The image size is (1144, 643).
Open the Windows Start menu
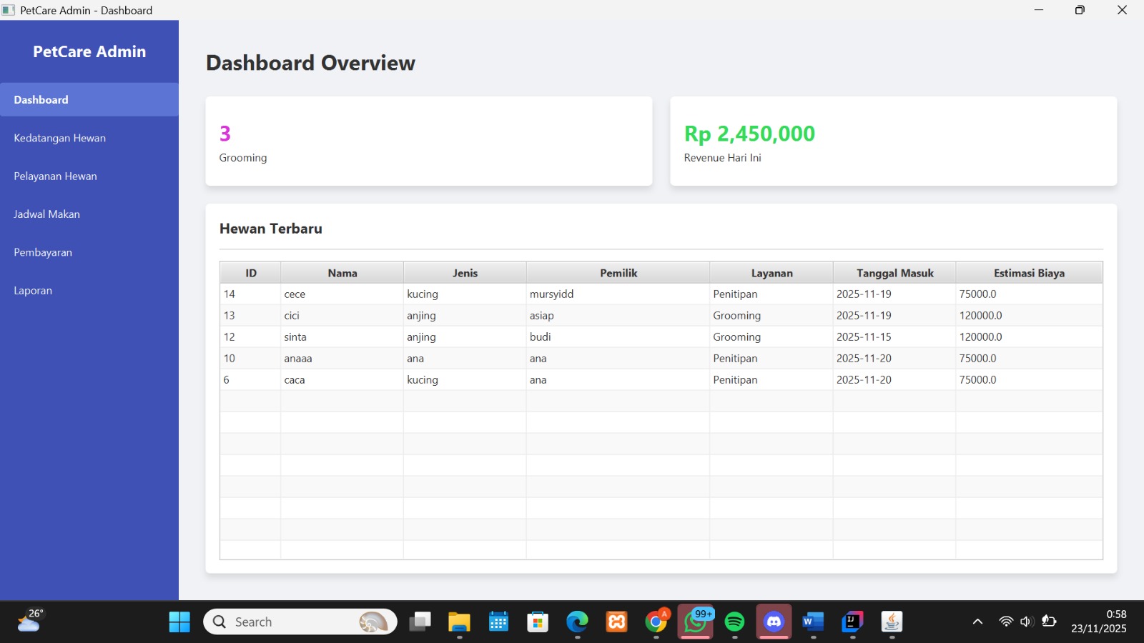coord(179,622)
